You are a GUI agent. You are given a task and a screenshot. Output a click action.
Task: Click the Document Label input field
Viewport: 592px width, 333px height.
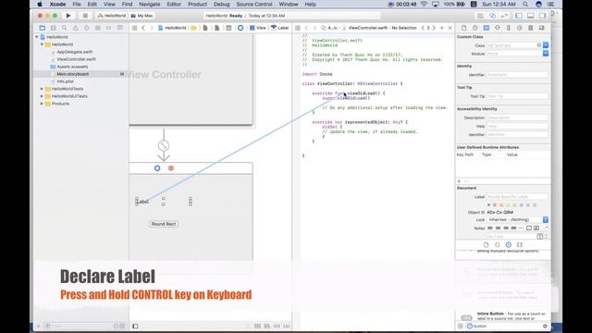point(517,197)
